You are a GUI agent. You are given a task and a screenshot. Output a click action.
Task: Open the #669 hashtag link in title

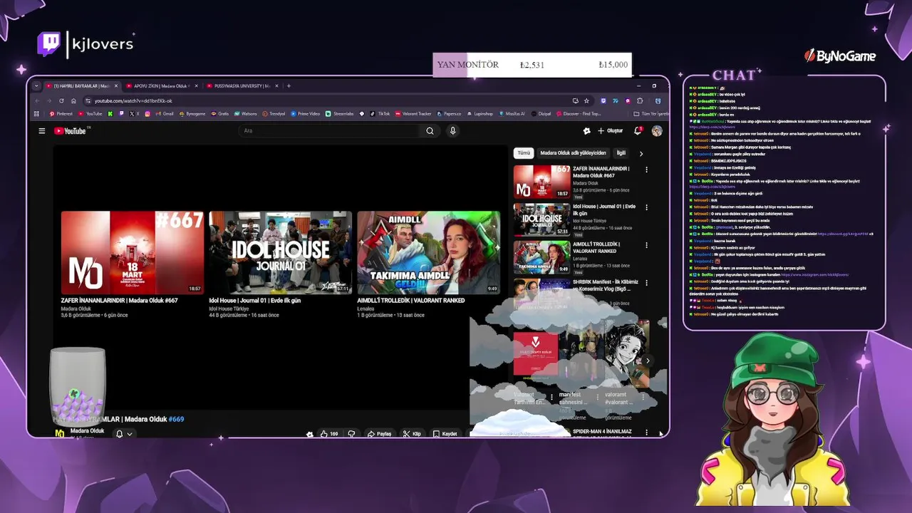[176, 419]
